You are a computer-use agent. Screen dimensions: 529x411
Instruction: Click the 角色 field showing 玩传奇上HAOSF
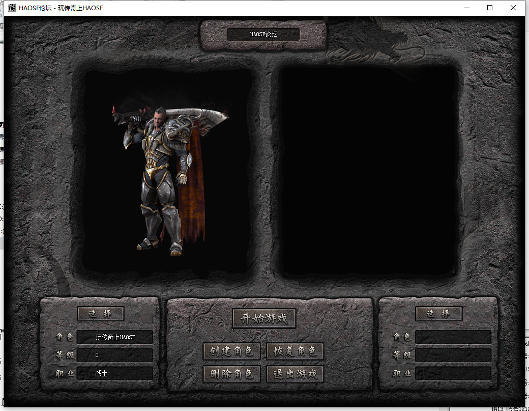point(115,337)
